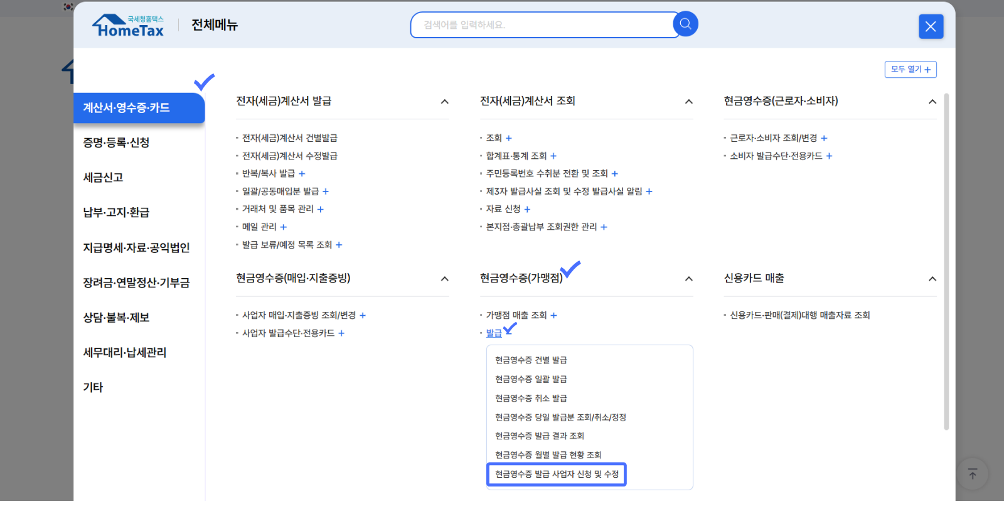Expand 반복/복사 발급 plus icon
Screen dimensions: 1004x521
(302, 174)
